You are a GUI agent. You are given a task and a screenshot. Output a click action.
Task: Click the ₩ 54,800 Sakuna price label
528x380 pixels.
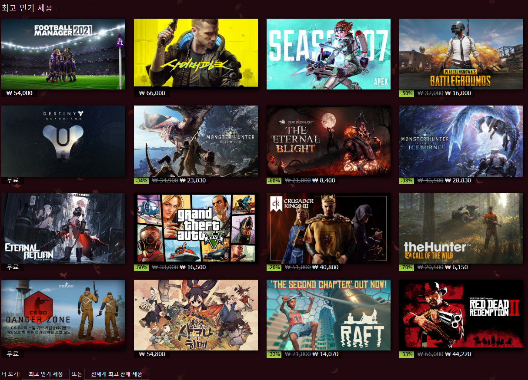coord(152,354)
